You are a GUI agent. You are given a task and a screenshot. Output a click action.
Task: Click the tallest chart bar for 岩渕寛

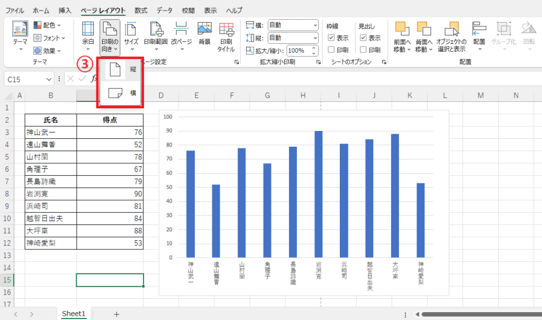pyautogui.click(x=318, y=194)
